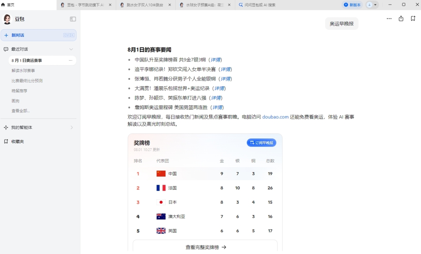The height and width of the screenshot is (254, 421).
Task: Collapse the sidebar with the panel icon
Action: pos(73,19)
